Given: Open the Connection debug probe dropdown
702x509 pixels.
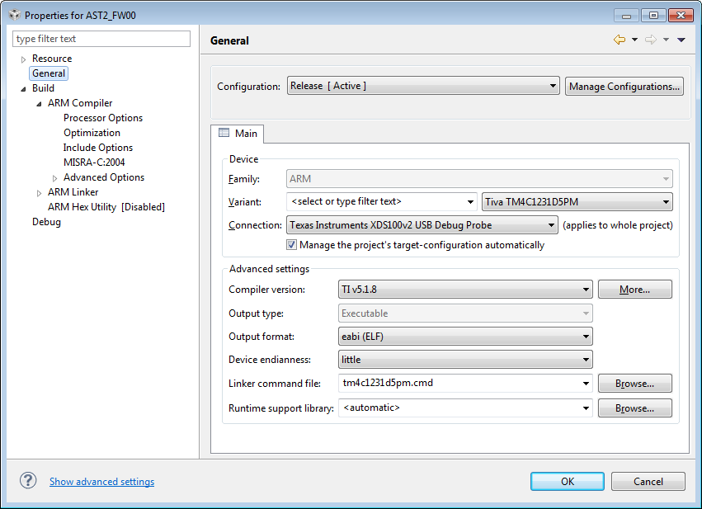Looking at the screenshot, I should point(422,224).
